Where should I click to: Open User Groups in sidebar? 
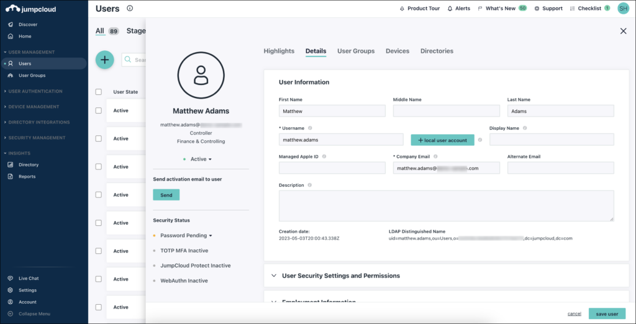[x=32, y=75]
